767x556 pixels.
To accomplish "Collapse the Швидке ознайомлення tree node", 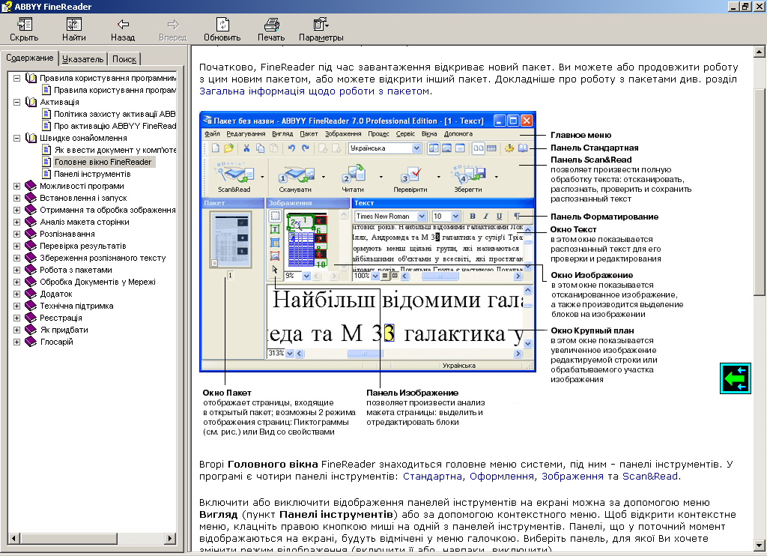I will (16, 138).
